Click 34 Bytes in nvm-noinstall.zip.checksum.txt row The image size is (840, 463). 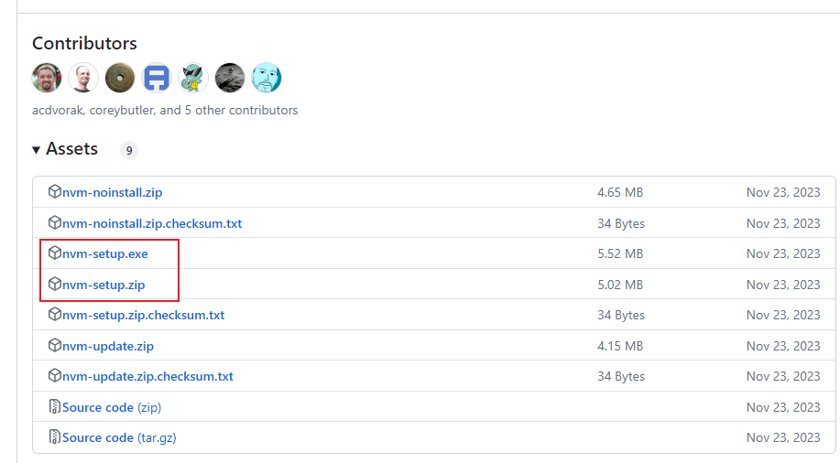621,223
